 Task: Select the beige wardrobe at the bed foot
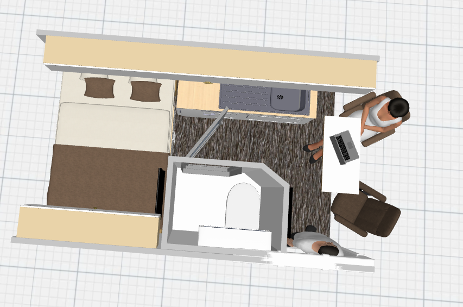tap(88, 226)
